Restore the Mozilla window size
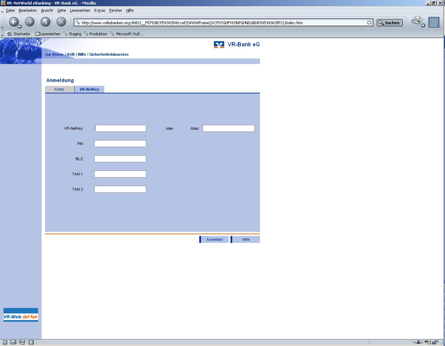445x346 pixels. pos(434,3)
